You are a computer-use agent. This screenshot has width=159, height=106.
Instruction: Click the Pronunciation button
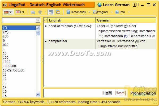143,93
